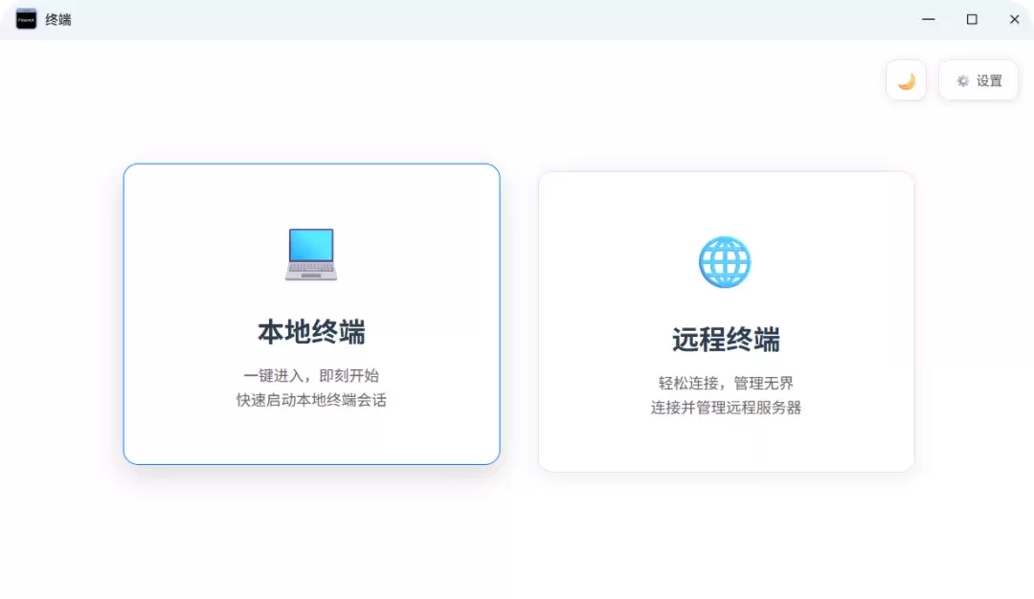Select the laptop icon on the local terminal card

pos(310,254)
